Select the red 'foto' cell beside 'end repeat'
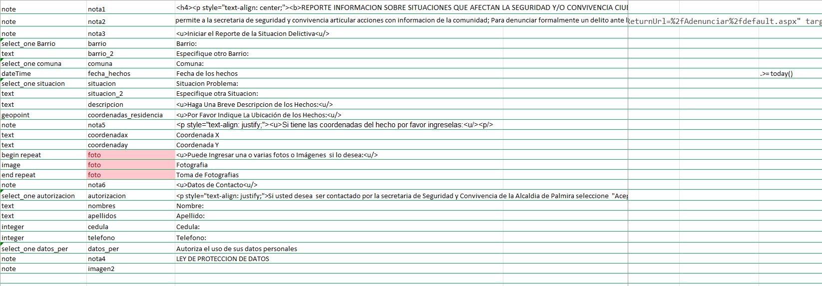This screenshot has height=286, width=822. pyautogui.click(x=131, y=175)
